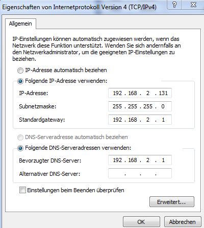This screenshot has width=204, height=228.
Task: Click first octet 192 of Standardgateway
Action: (117, 120)
